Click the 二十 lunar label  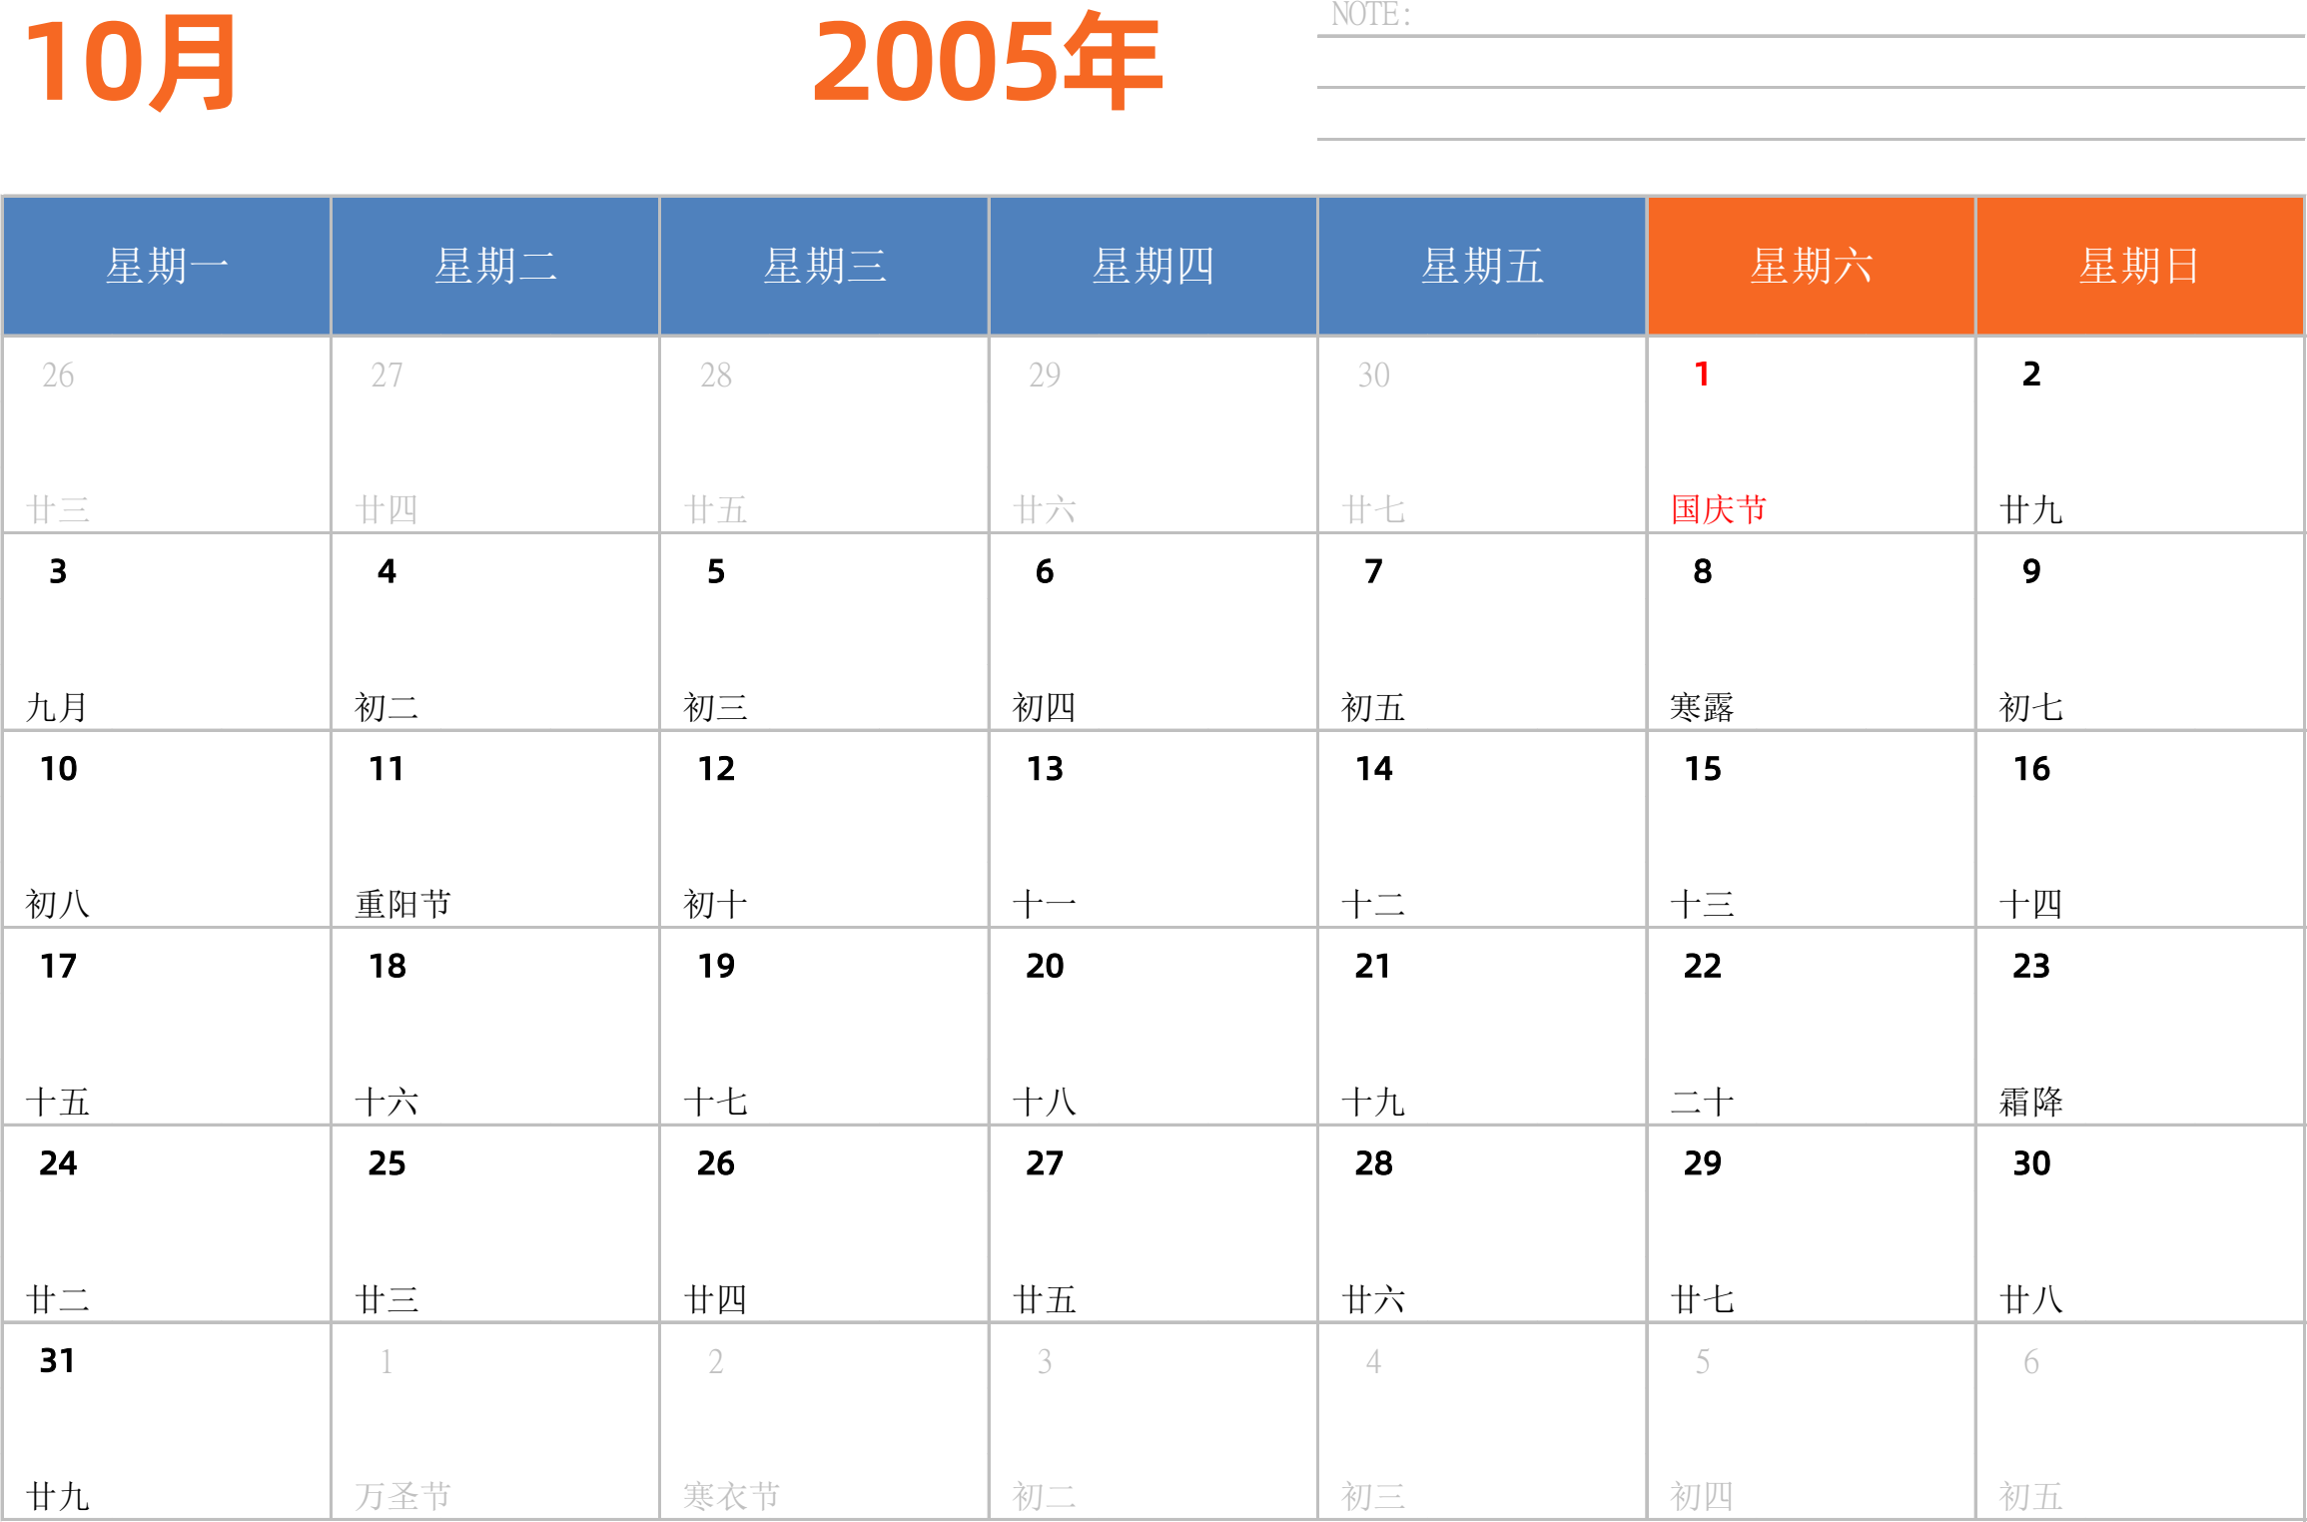tap(1702, 1102)
